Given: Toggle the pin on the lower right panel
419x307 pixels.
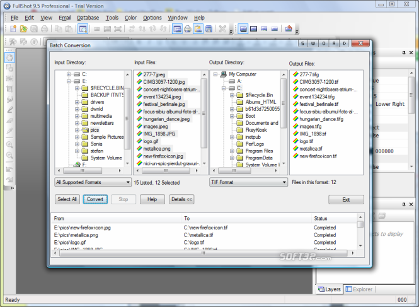Looking at the screenshot, I should pyautogui.click(x=404, y=204).
